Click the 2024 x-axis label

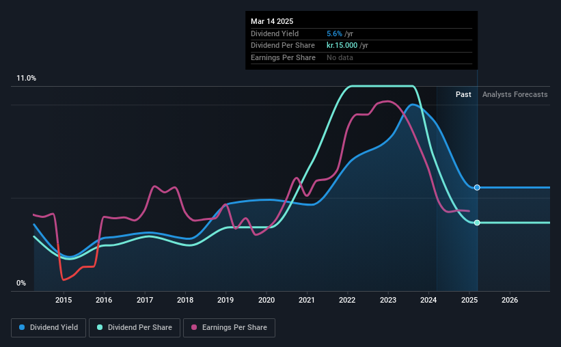click(x=428, y=300)
